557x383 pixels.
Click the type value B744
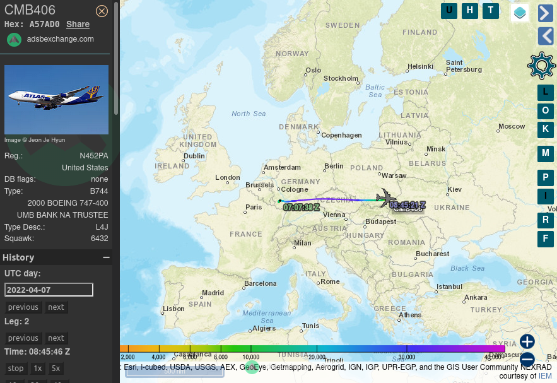pos(99,191)
